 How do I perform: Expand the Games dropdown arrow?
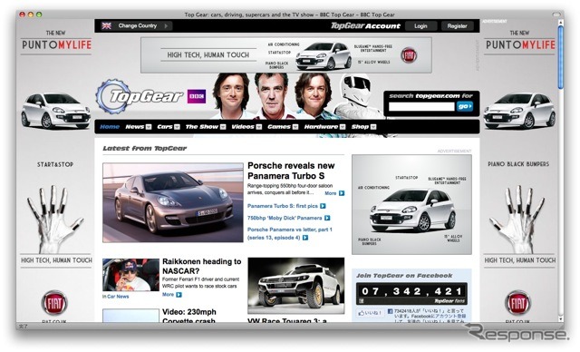[x=295, y=127]
